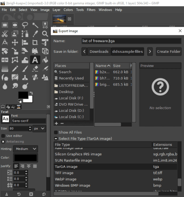Select the Paintbrush tool
Viewport: 184px width, 197px height.
click(25, 69)
